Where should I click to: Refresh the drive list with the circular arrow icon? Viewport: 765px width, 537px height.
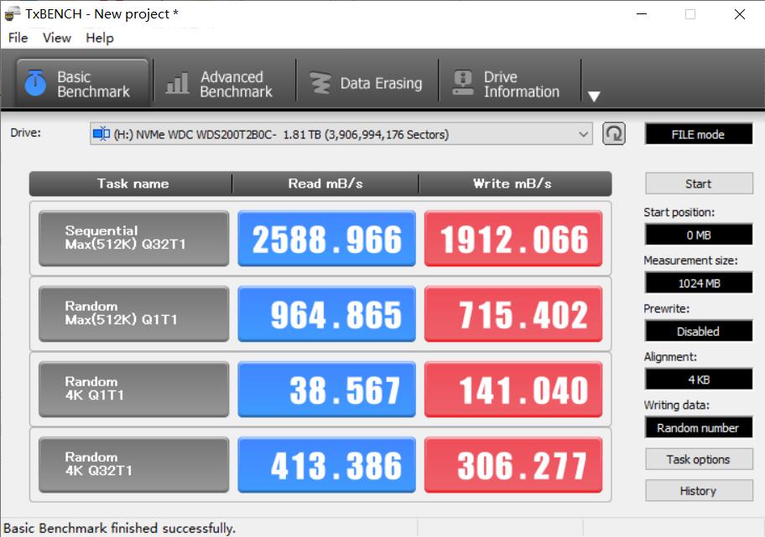(612, 132)
